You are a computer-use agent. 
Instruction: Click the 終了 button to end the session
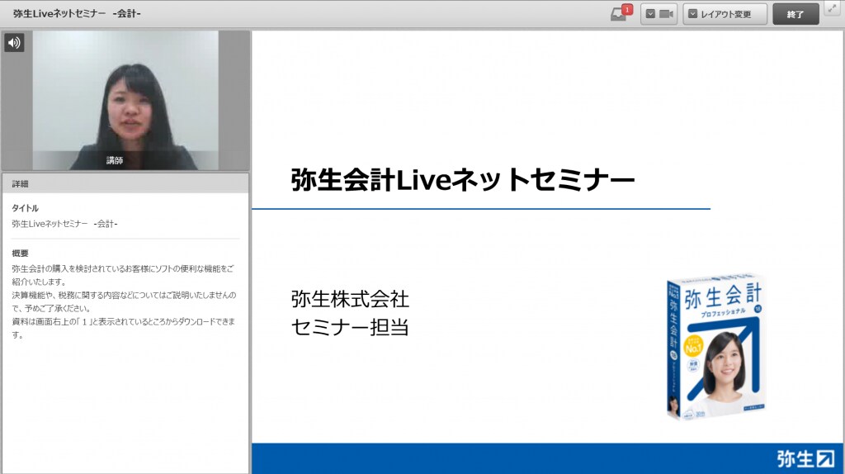(795, 15)
